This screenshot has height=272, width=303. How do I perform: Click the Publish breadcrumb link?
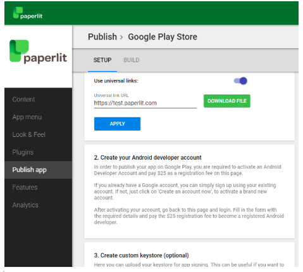point(102,37)
